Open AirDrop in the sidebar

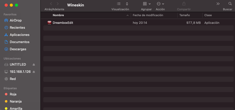[x=15, y=20]
